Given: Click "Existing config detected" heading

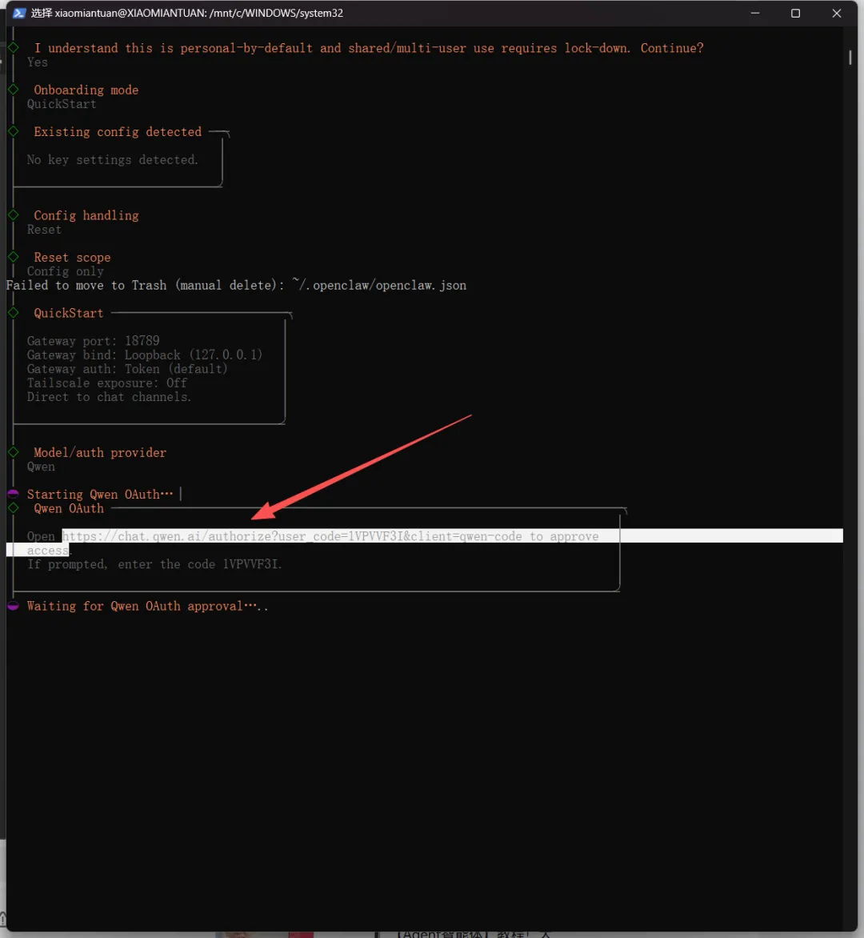Looking at the screenshot, I should click(118, 131).
